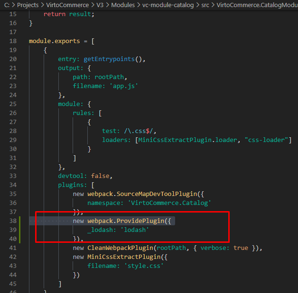
Task: Place cursor in 'VirtoCommerce.Catalog' string
Action: pos(169,203)
